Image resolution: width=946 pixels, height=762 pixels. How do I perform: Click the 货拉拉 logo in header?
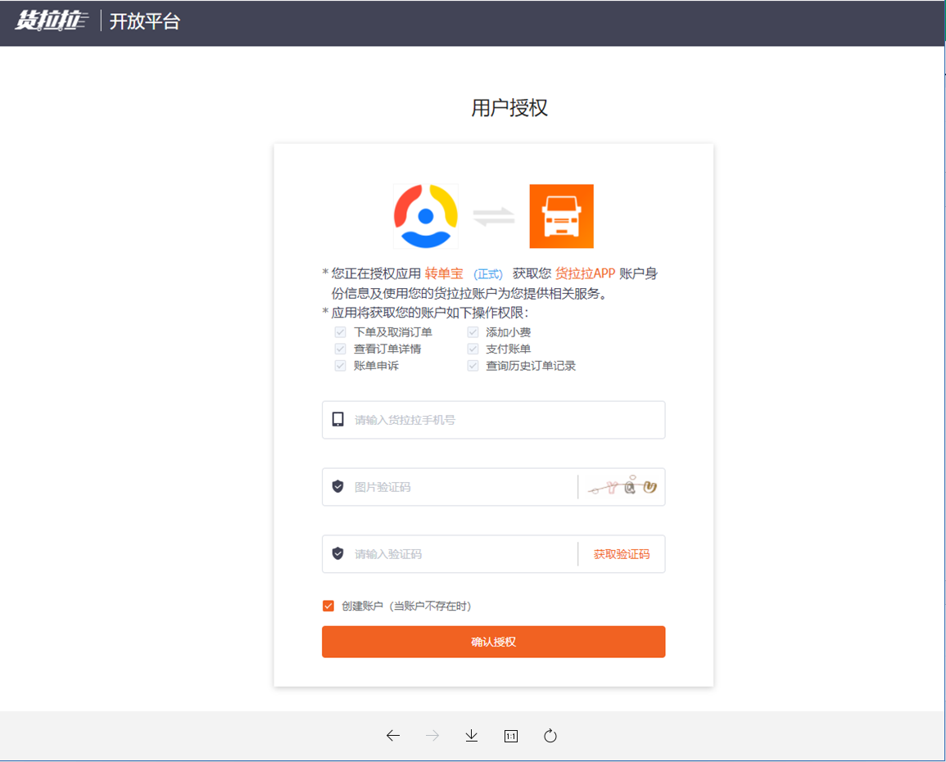pos(52,20)
